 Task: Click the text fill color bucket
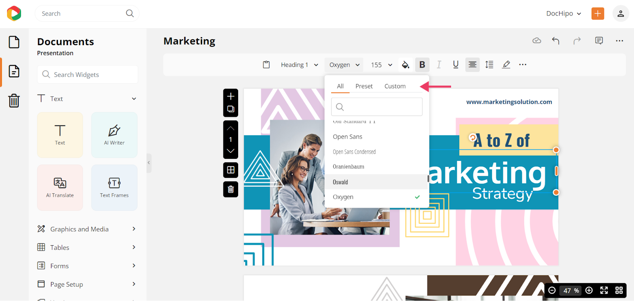(x=405, y=65)
